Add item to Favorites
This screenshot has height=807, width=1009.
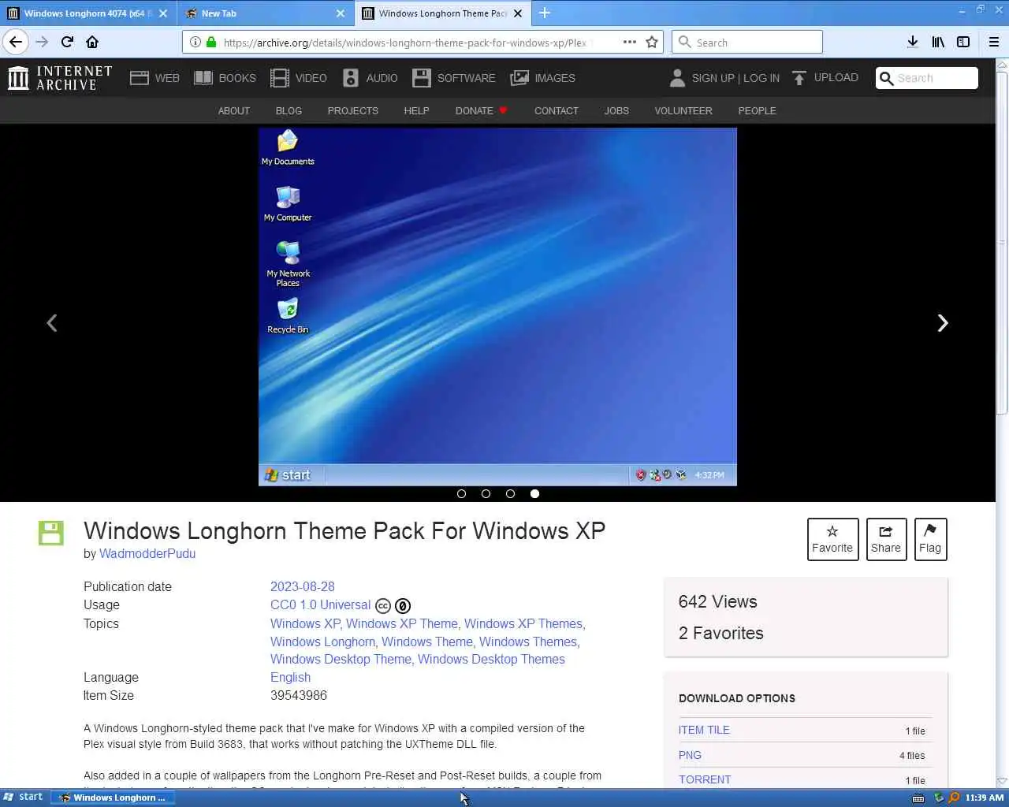coord(832,539)
